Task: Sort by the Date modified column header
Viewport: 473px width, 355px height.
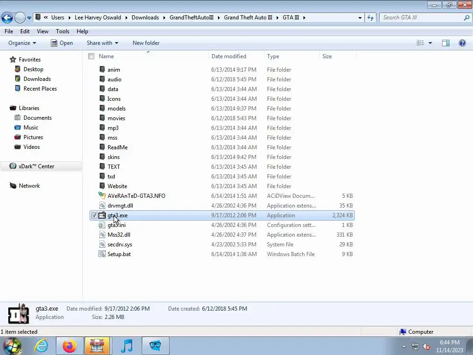Action: pyautogui.click(x=229, y=56)
